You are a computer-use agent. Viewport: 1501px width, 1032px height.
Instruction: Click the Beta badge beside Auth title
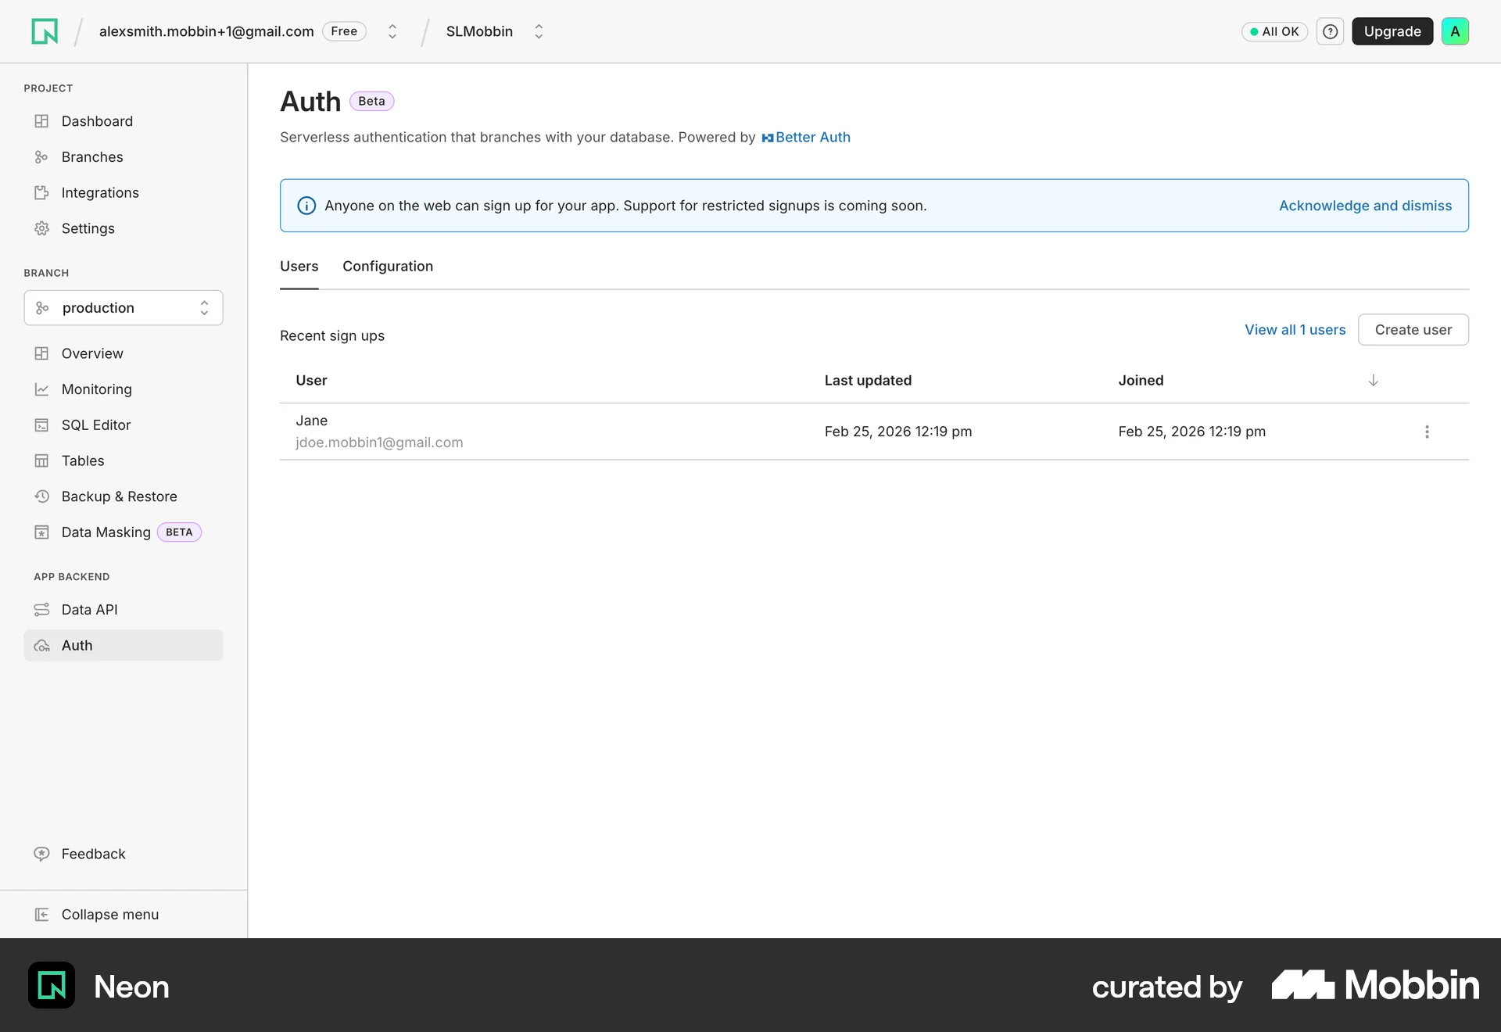click(x=371, y=102)
